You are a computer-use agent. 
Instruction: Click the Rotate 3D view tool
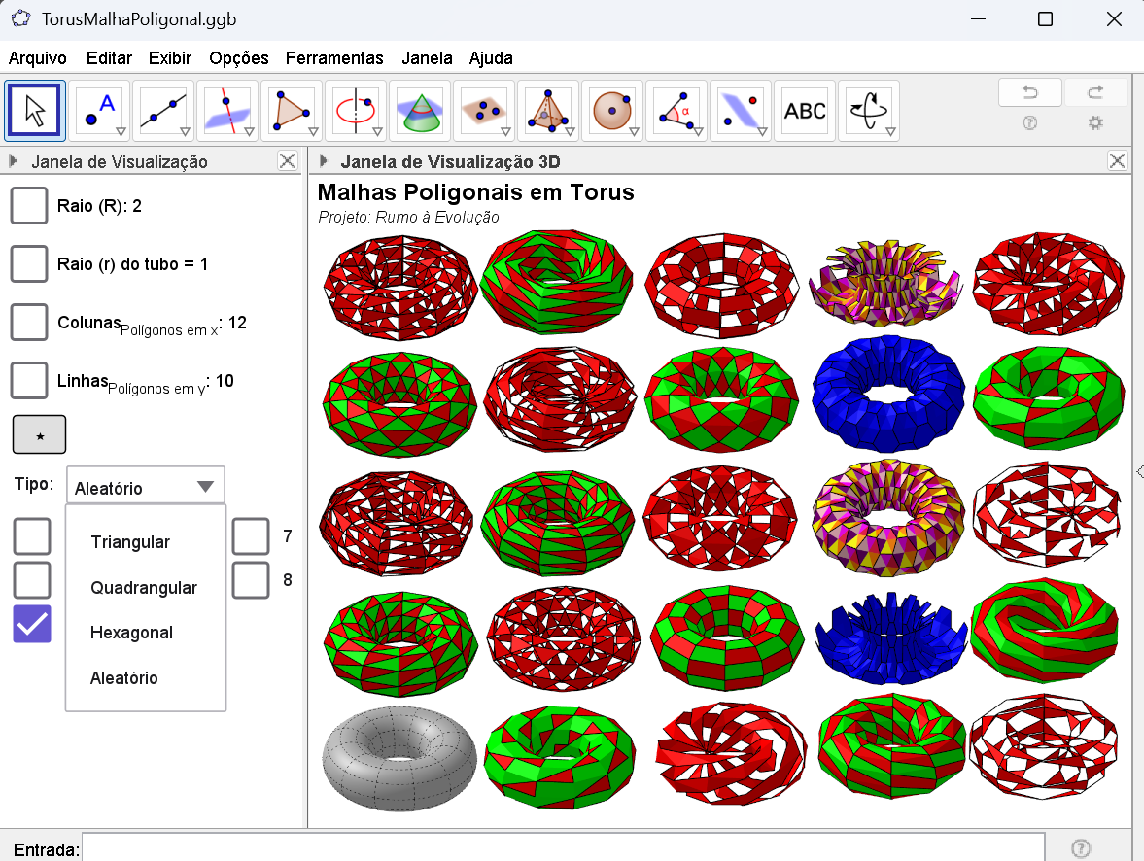[x=869, y=111]
